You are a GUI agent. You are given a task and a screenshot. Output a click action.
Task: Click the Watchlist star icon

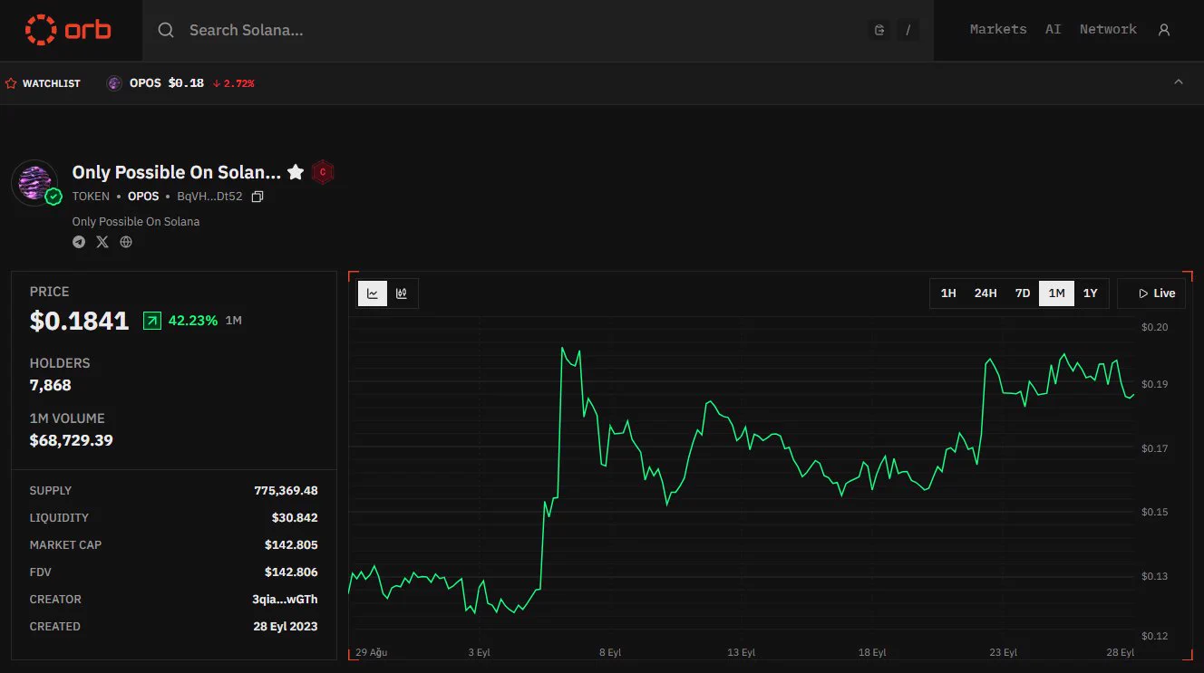point(11,83)
